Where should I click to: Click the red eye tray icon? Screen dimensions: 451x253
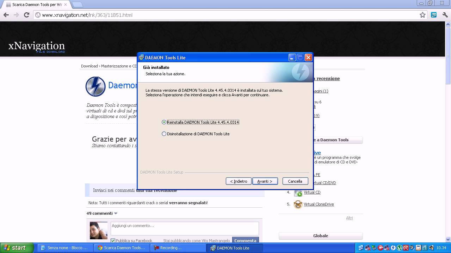(x=380, y=248)
